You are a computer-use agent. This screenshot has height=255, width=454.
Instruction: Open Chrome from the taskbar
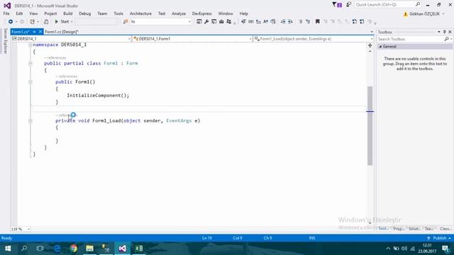pos(74,249)
